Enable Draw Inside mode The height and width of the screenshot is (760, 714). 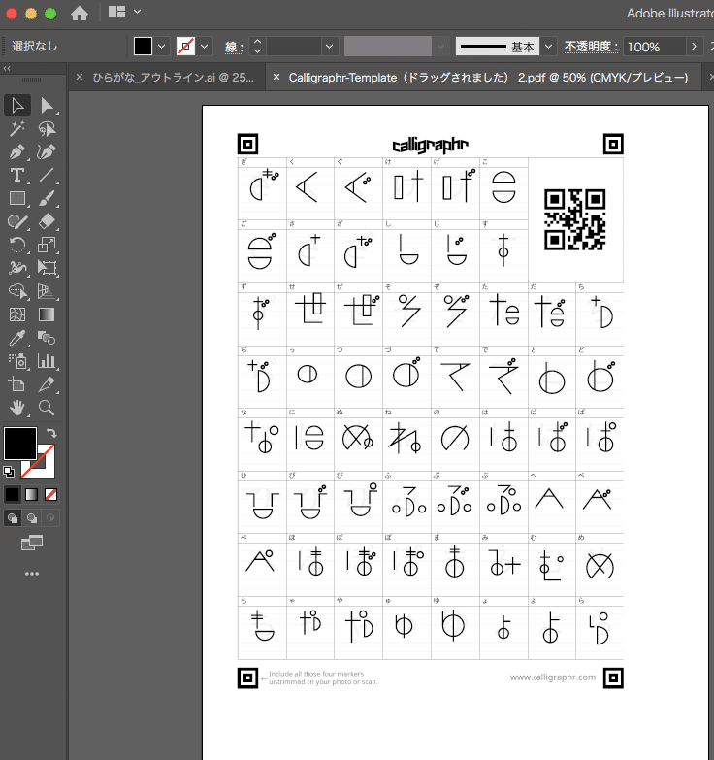pyautogui.click(x=50, y=518)
